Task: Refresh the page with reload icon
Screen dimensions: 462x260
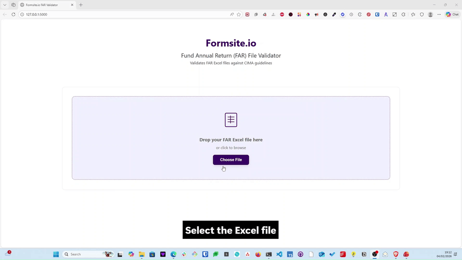Action: [13, 14]
